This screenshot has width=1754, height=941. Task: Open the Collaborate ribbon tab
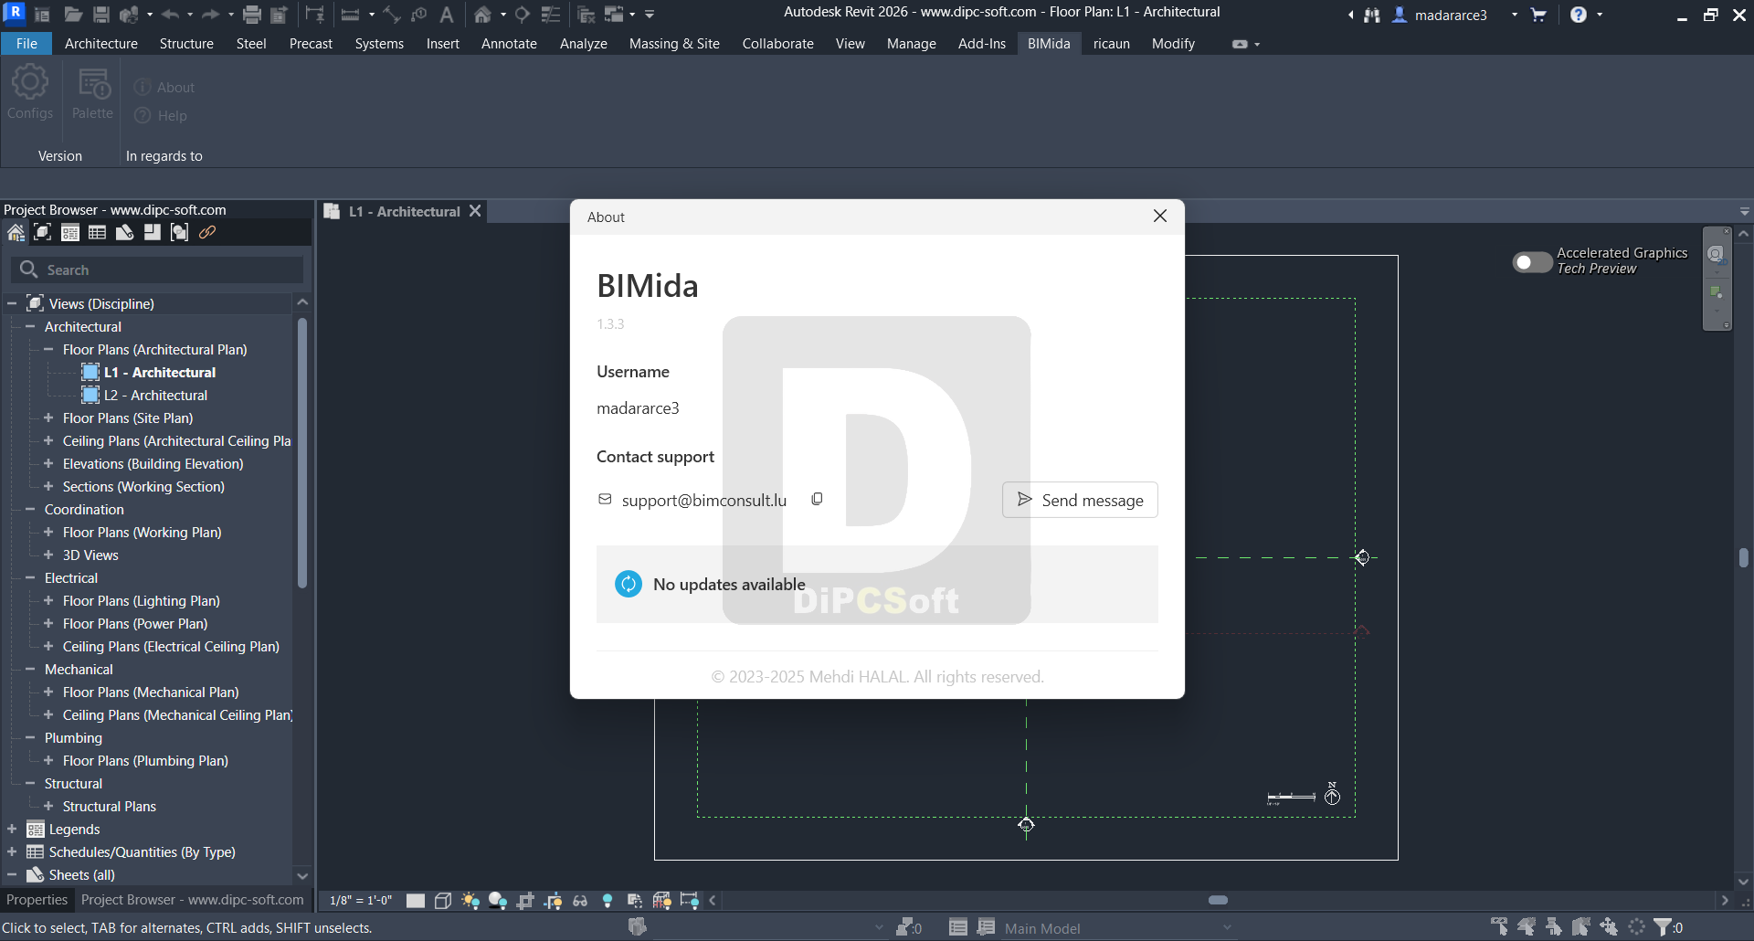pyautogui.click(x=777, y=44)
